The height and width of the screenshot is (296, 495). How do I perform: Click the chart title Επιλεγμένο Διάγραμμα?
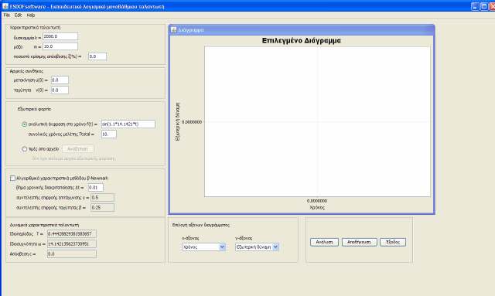pos(301,40)
